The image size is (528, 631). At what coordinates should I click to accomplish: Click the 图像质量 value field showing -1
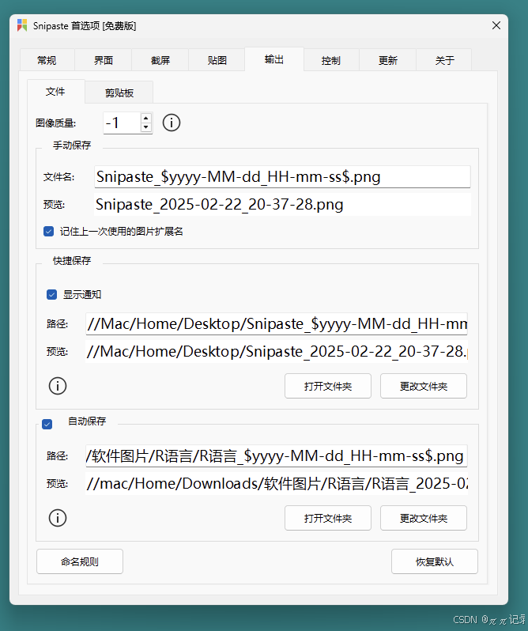pyautogui.click(x=122, y=123)
